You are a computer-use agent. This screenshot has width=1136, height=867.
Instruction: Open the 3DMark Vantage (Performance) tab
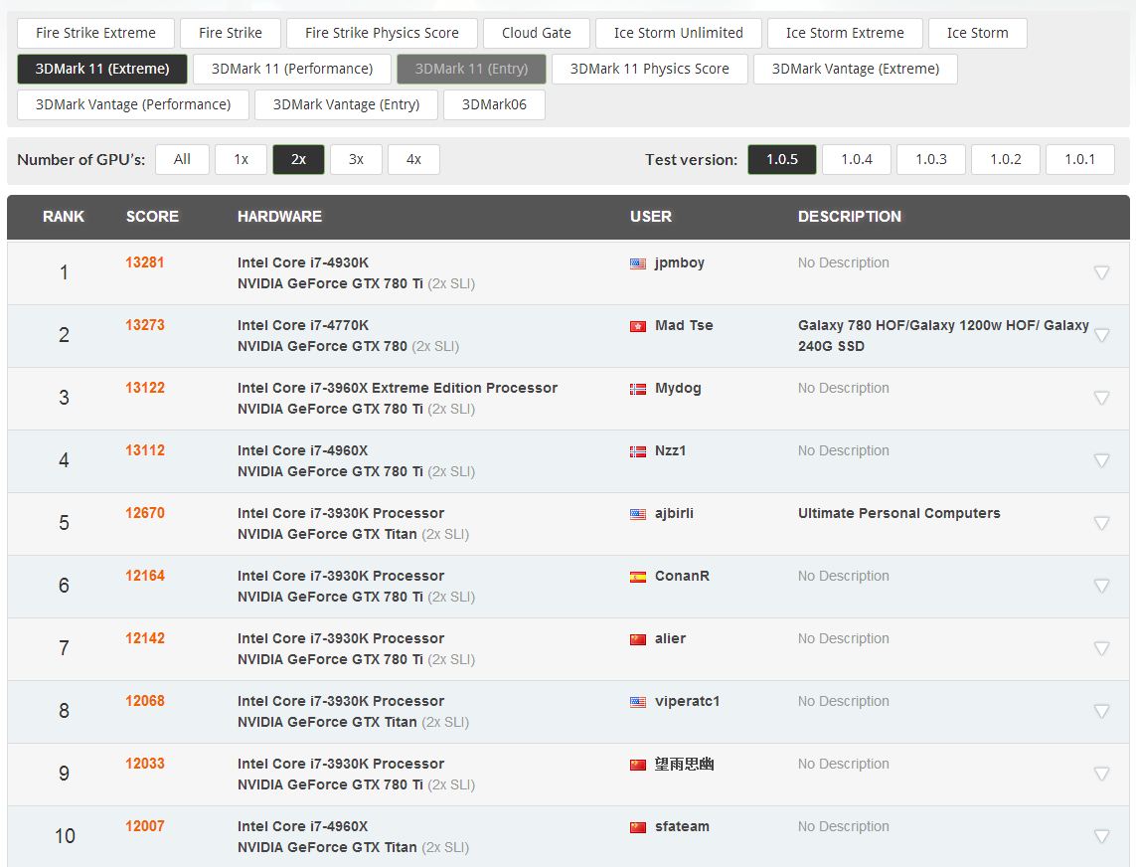[133, 104]
